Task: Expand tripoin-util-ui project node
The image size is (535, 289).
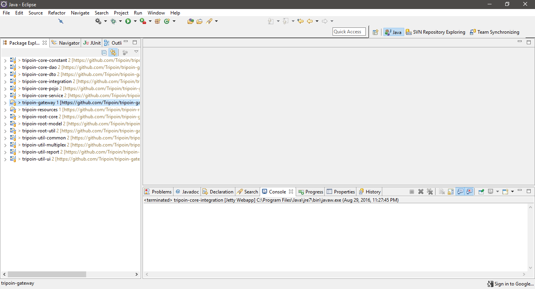Action: point(5,159)
